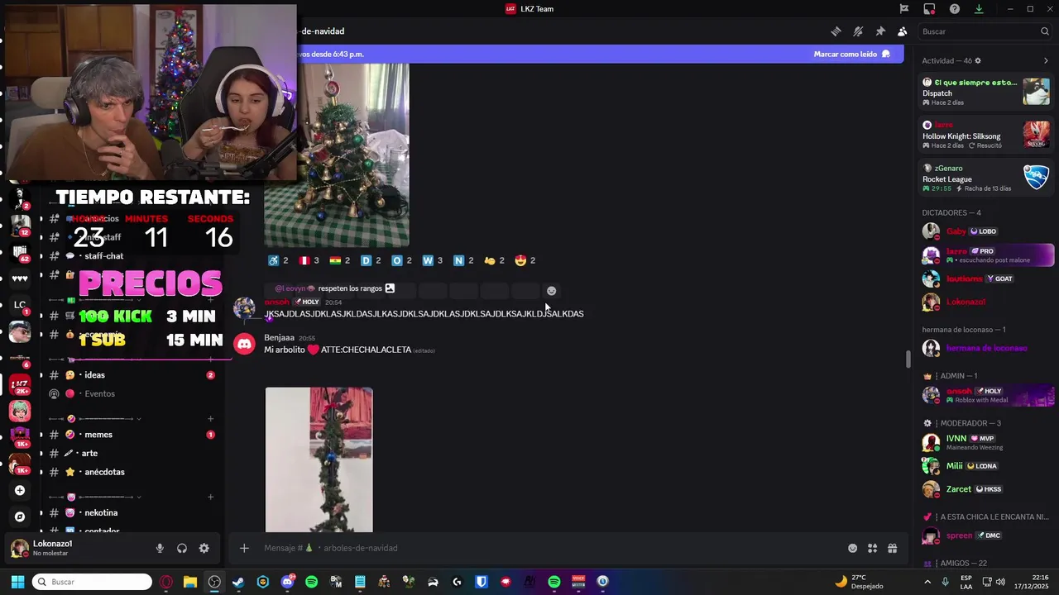The width and height of the screenshot is (1059, 595).
Task: Toggle the member list icon
Action: [902, 31]
